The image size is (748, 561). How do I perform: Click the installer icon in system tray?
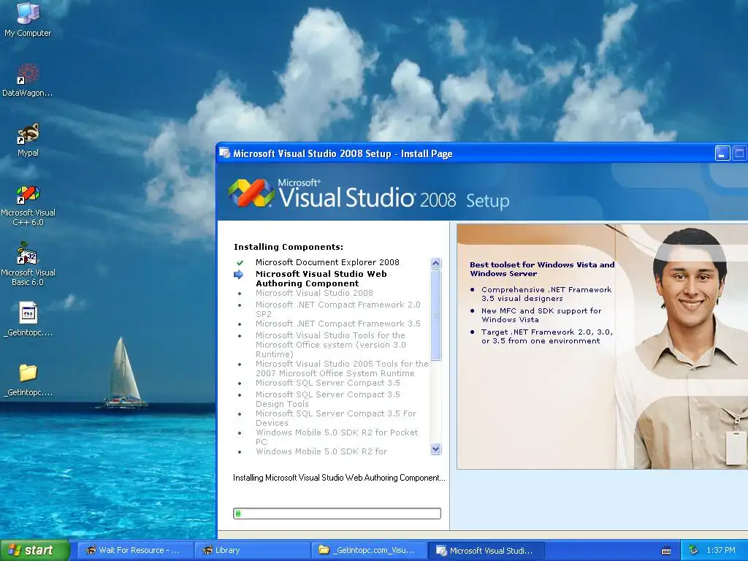(694, 550)
